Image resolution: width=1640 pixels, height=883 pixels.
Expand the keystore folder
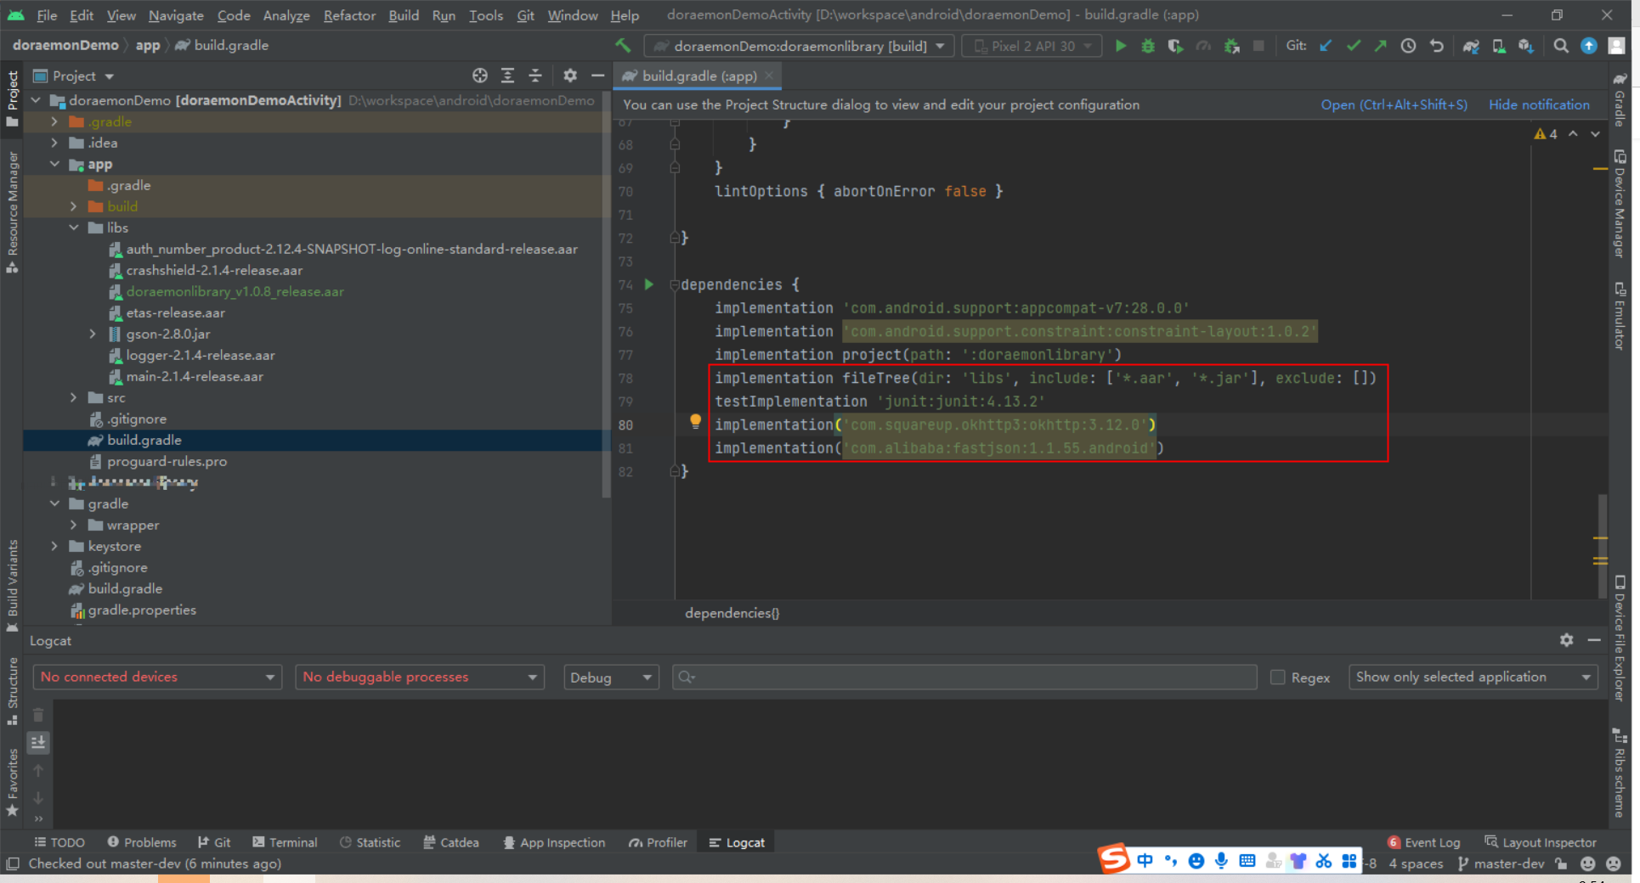click(x=54, y=546)
